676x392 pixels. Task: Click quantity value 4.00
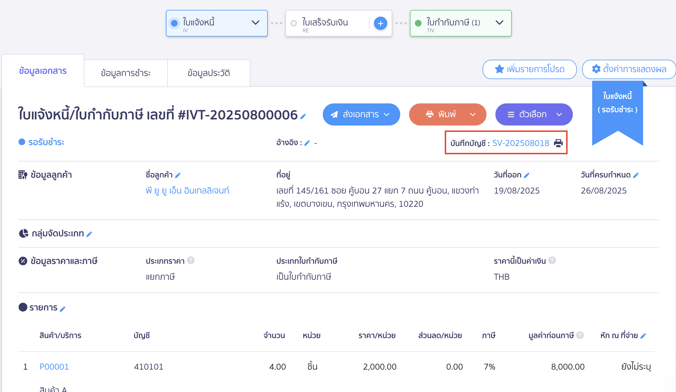[x=277, y=367]
